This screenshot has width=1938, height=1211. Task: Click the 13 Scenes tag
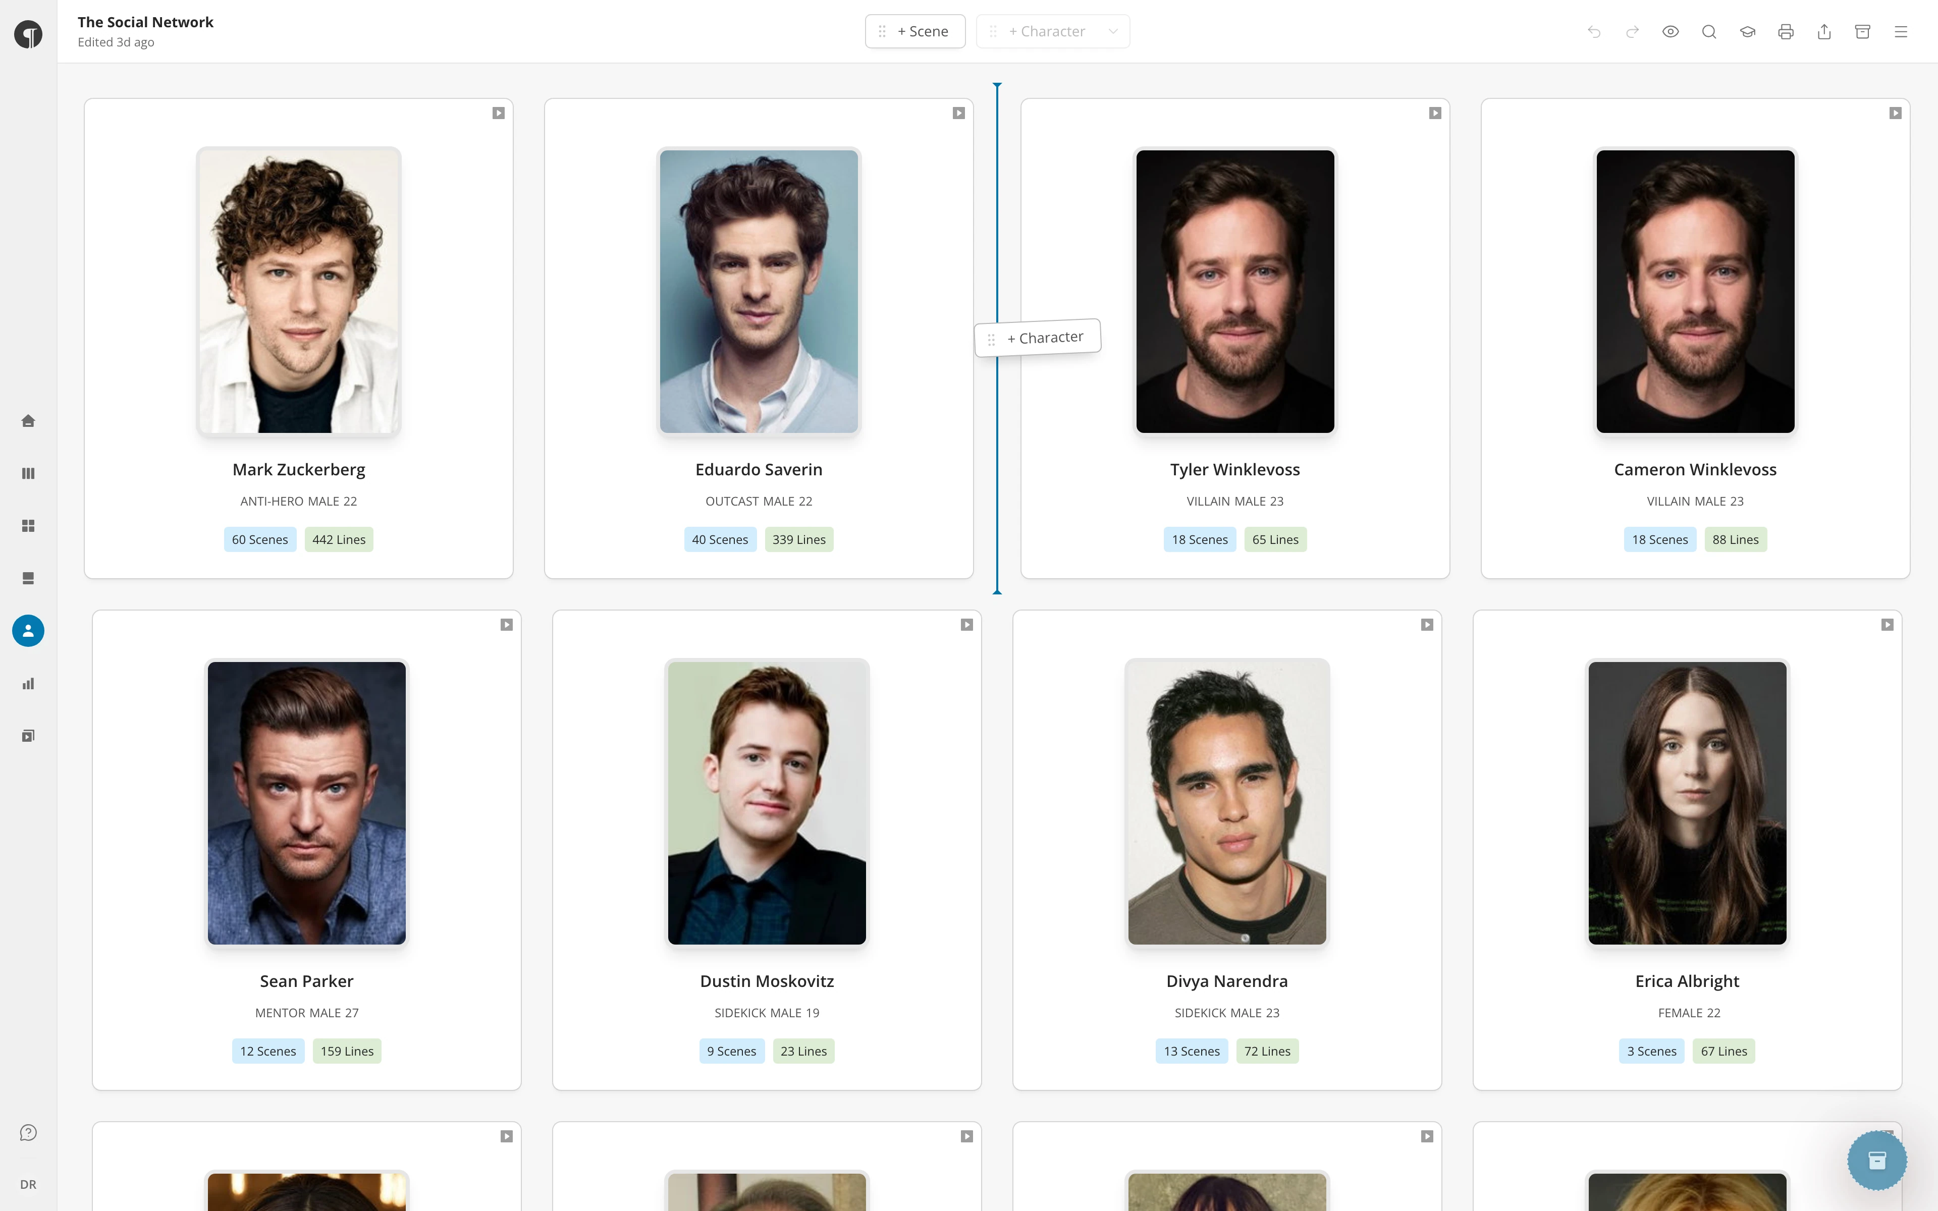(x=1192, y=1051)
